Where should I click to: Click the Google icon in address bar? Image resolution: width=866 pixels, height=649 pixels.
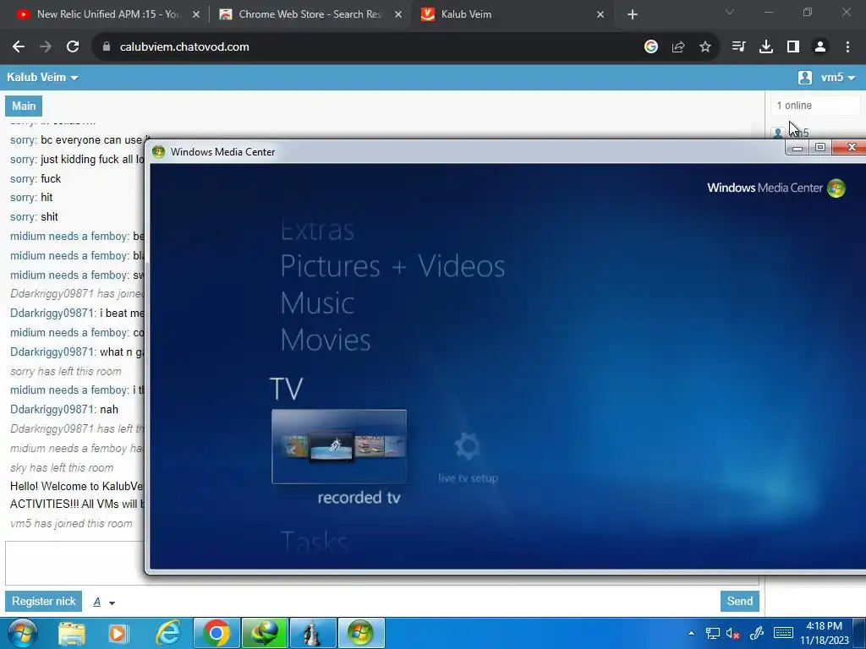click(651, 47)
